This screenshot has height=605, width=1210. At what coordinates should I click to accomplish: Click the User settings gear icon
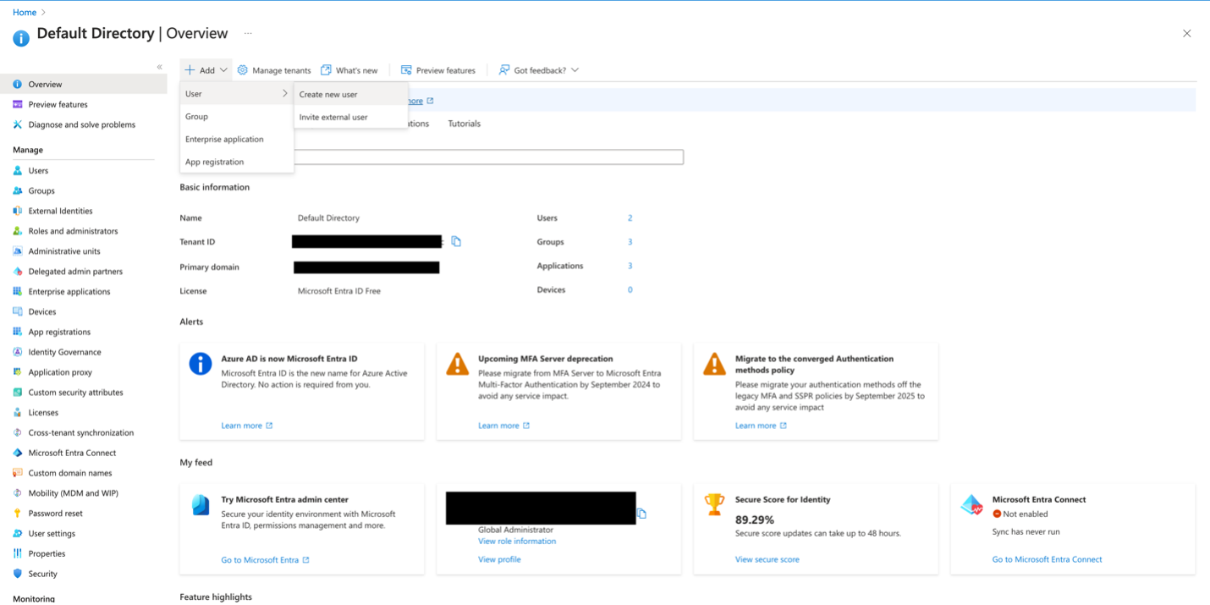coord(18,533)
